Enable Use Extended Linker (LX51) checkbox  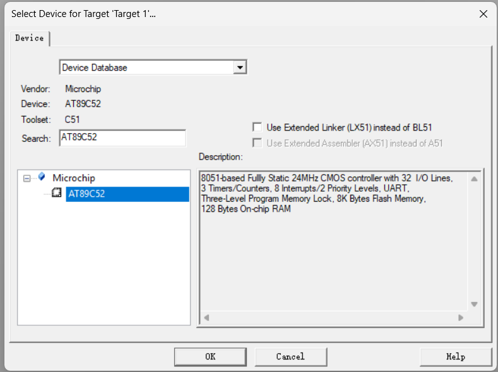(x=257, y=127)
